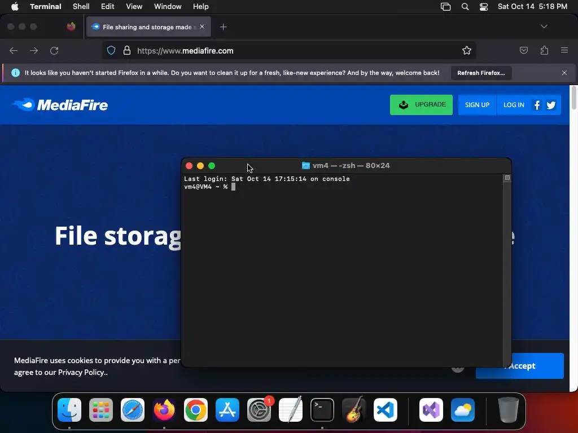This screenshot has width=578, height=433.
Task: Open Launchpad from the Dock
Action: 101,410
